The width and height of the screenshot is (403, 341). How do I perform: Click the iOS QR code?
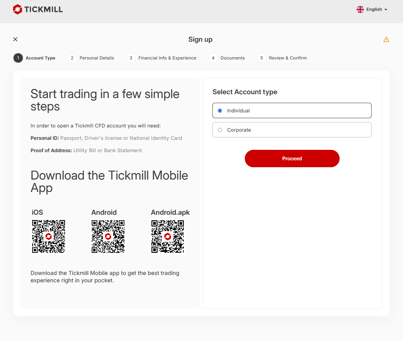point(49,236)
